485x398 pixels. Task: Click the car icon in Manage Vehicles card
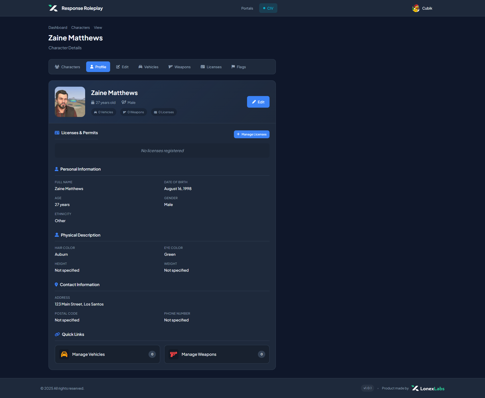tap(64, 354)
